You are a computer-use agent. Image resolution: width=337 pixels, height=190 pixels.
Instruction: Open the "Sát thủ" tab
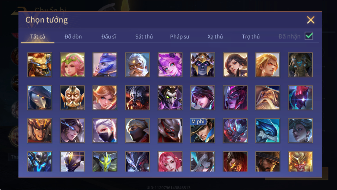pos(144,37)
